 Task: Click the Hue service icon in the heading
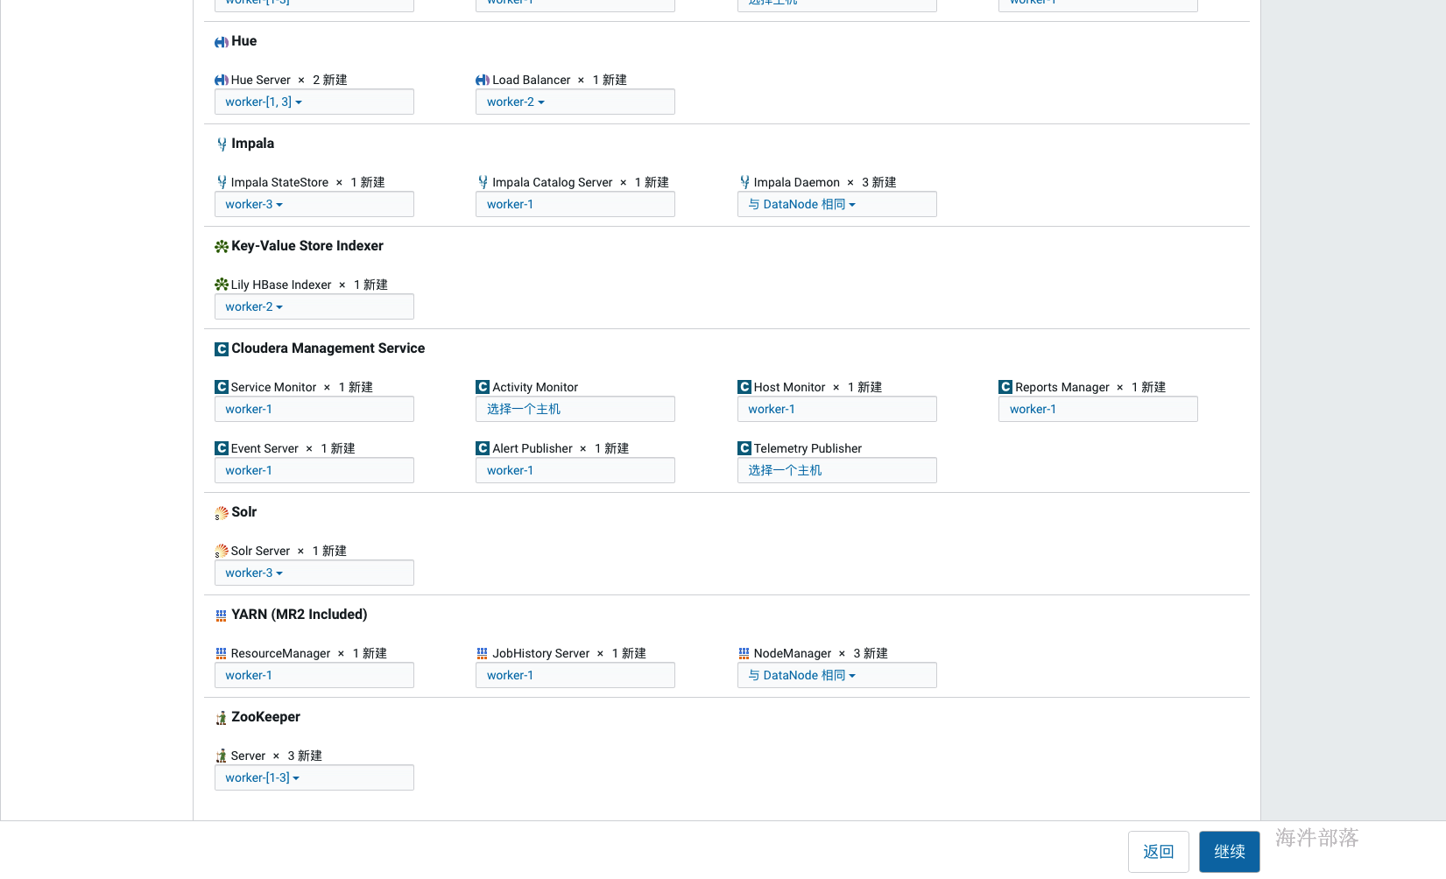pos(222,42)
